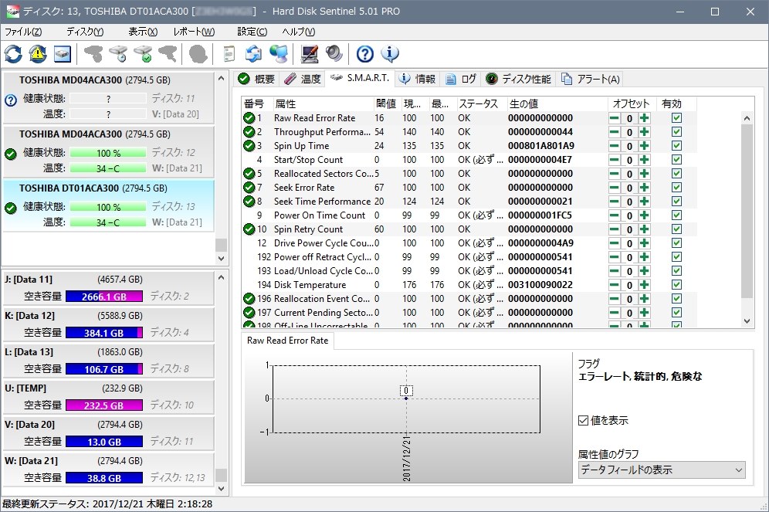Viewport: 769px width, 512px height.
Task: Click the volume list scroll up arrow
Action: coord(221,277)
